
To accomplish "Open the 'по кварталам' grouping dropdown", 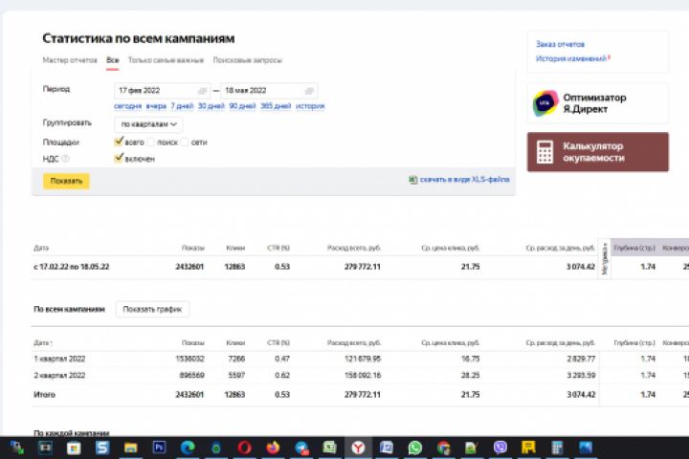I will click(148, 124).
